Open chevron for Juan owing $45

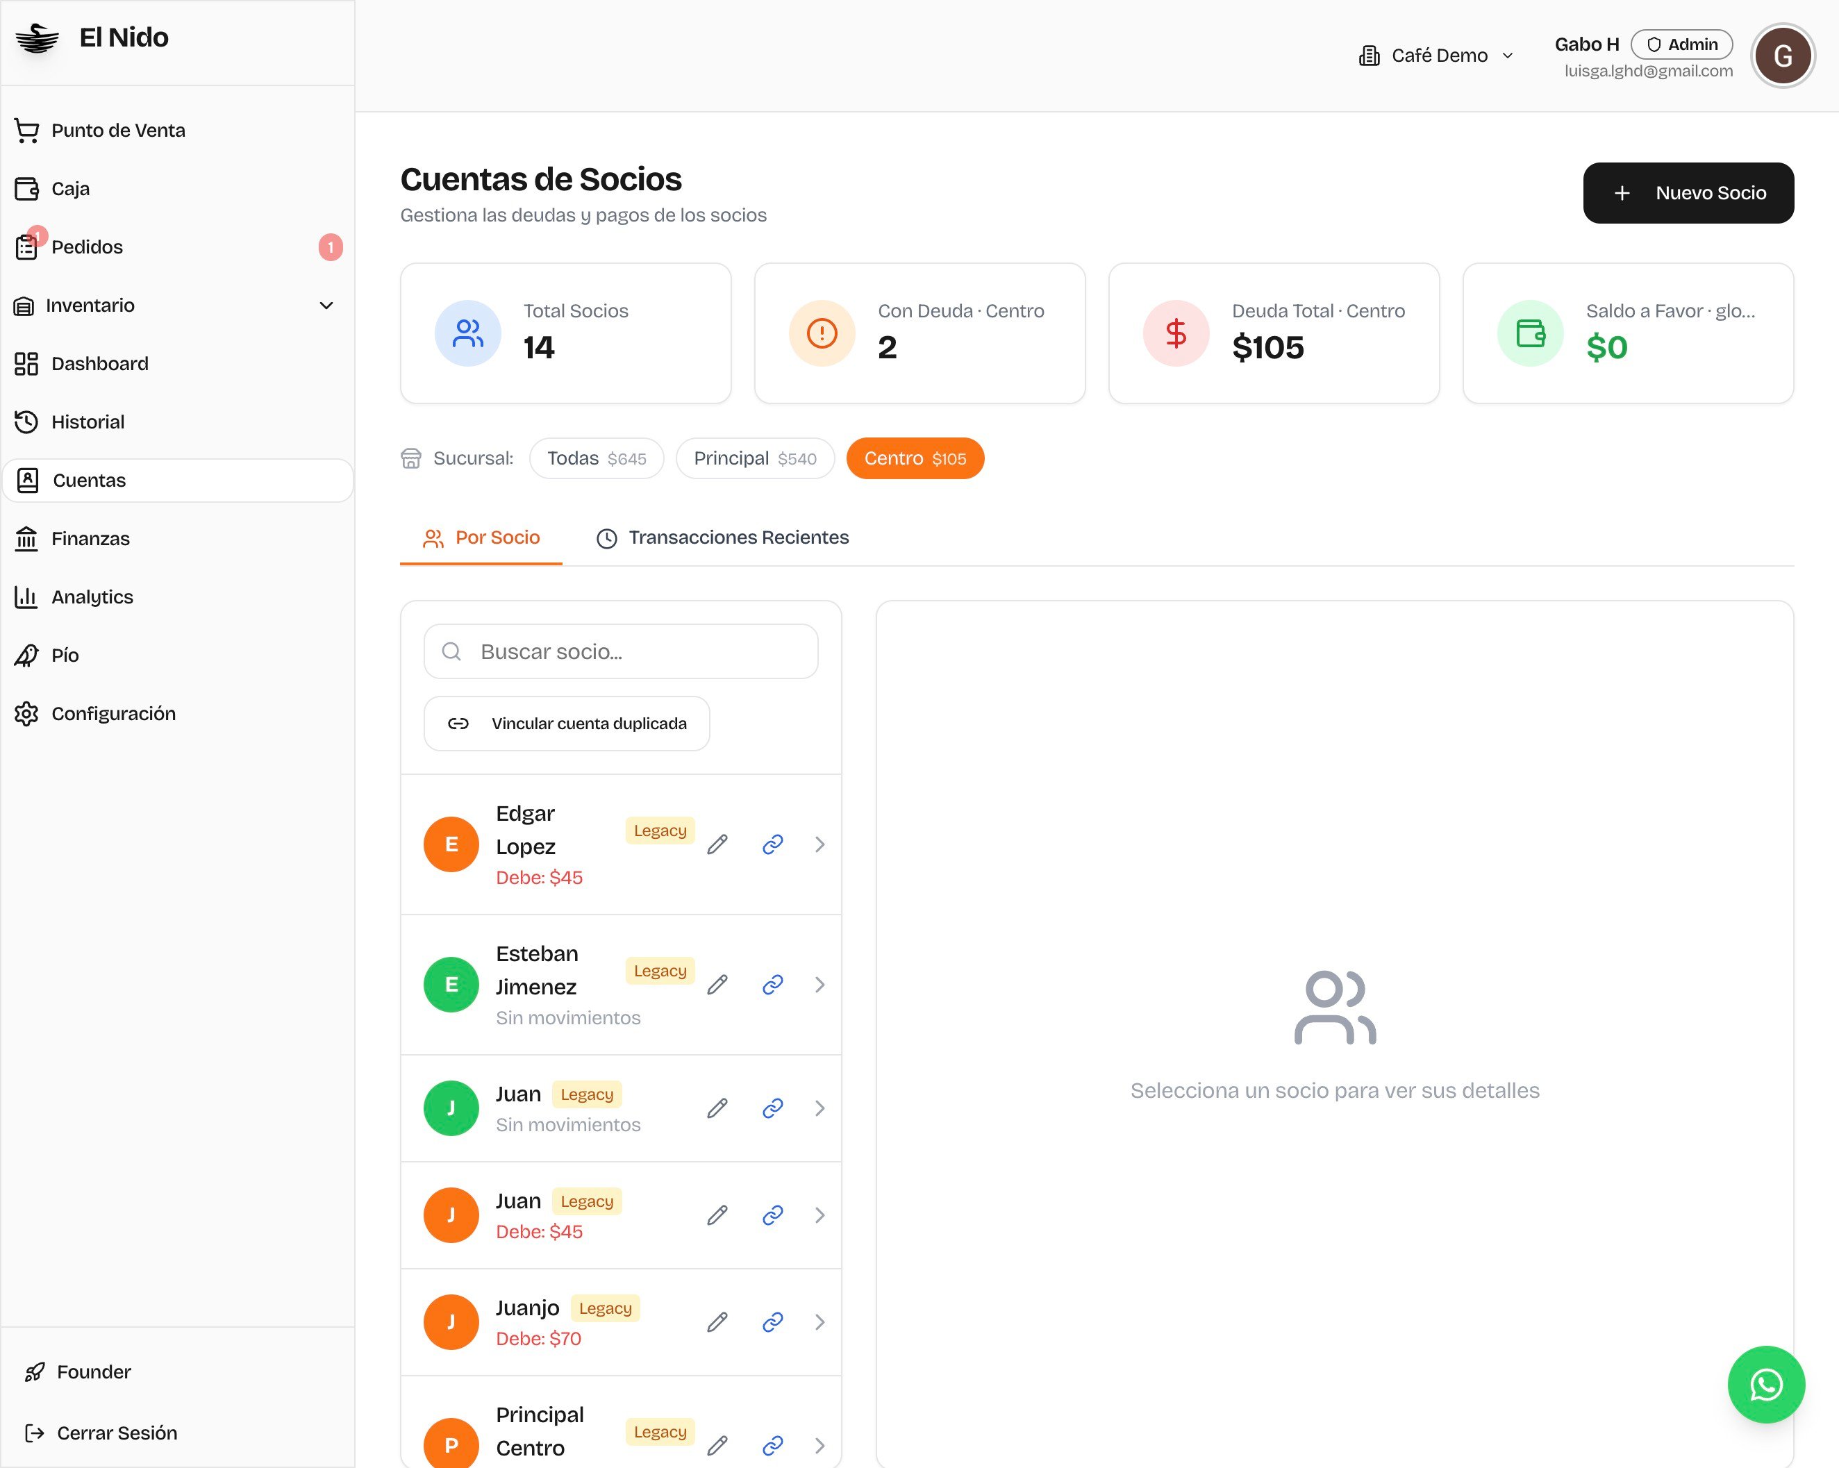click(819, 1215)
